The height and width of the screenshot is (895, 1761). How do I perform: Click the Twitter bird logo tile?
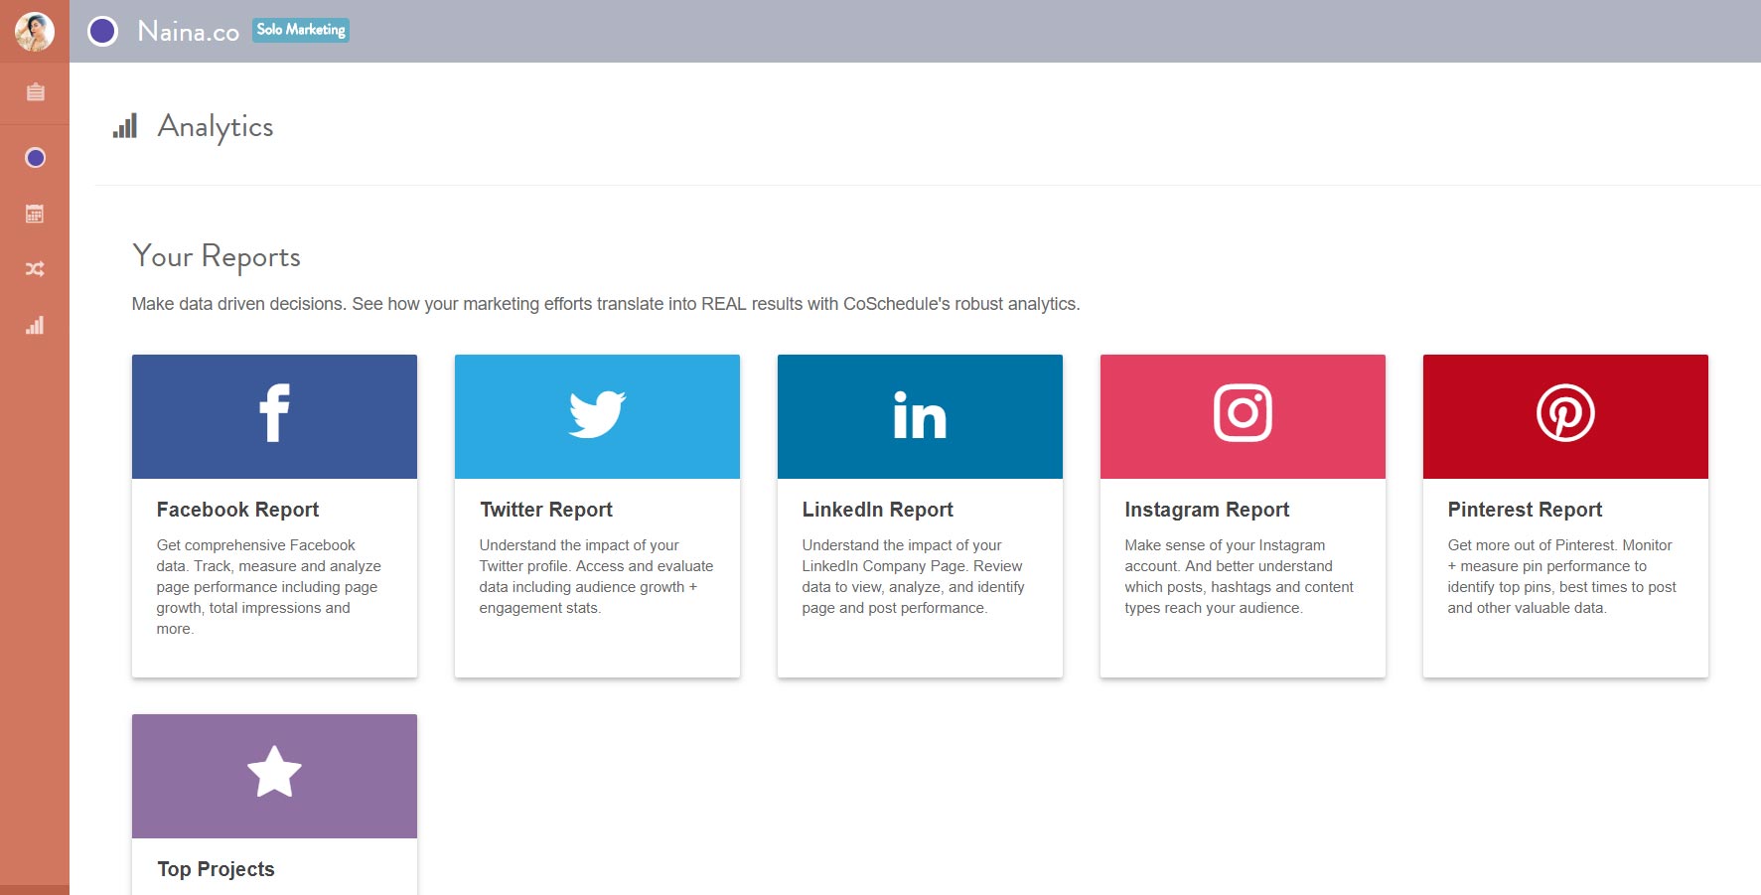[597, 416]
